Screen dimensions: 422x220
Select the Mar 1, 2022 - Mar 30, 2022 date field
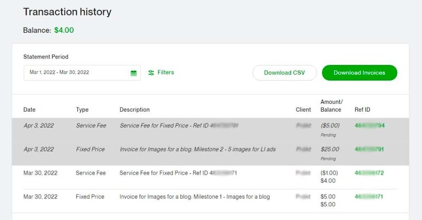coord(82,72)
